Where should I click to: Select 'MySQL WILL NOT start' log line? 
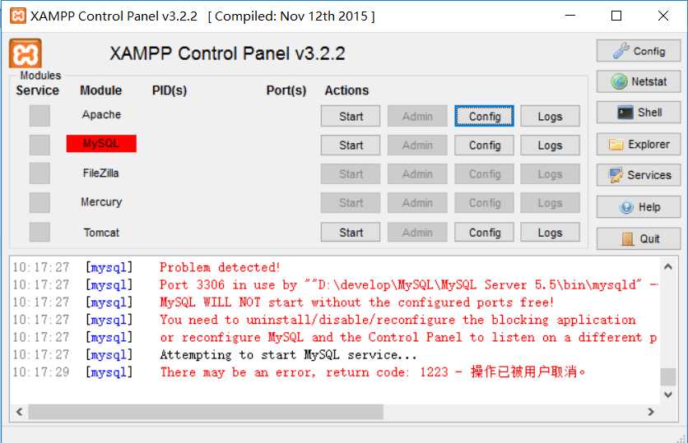tap(356, 302)
